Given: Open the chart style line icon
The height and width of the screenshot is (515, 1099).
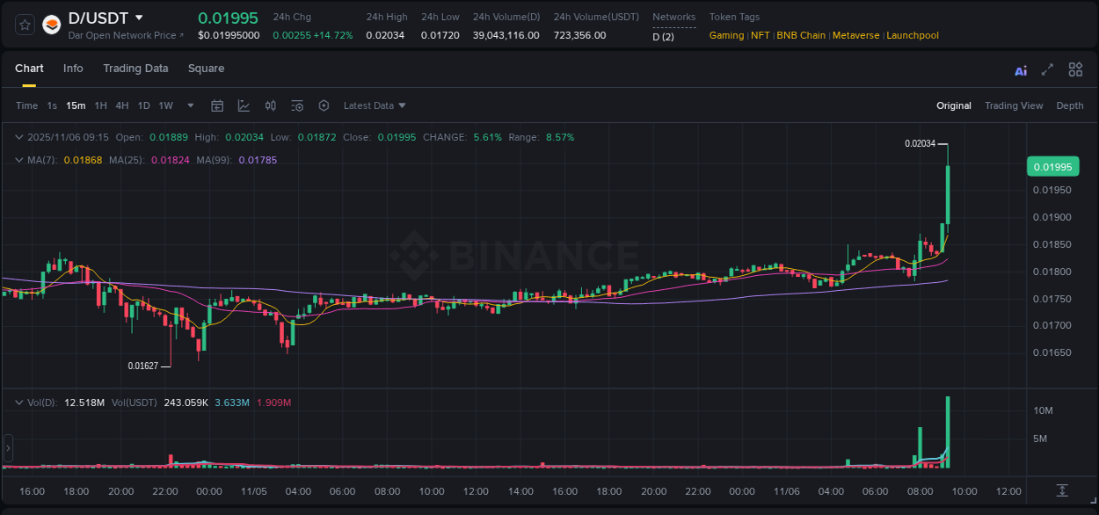Looking at the screenshot, I should pos(244,105).
